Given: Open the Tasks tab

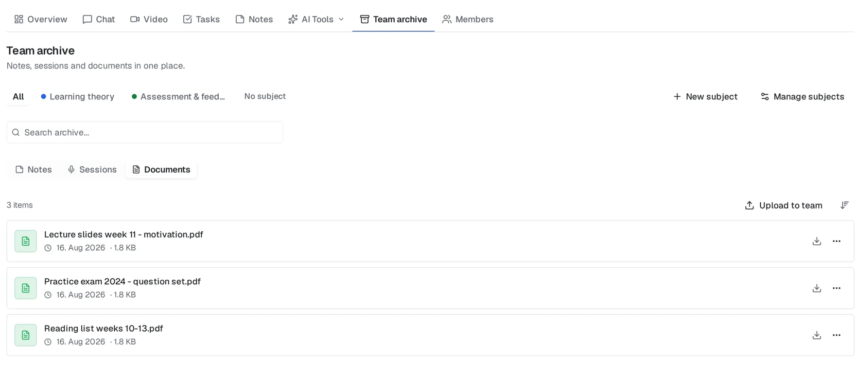Looking at the screenshot, I should click(x=201, y=19).
